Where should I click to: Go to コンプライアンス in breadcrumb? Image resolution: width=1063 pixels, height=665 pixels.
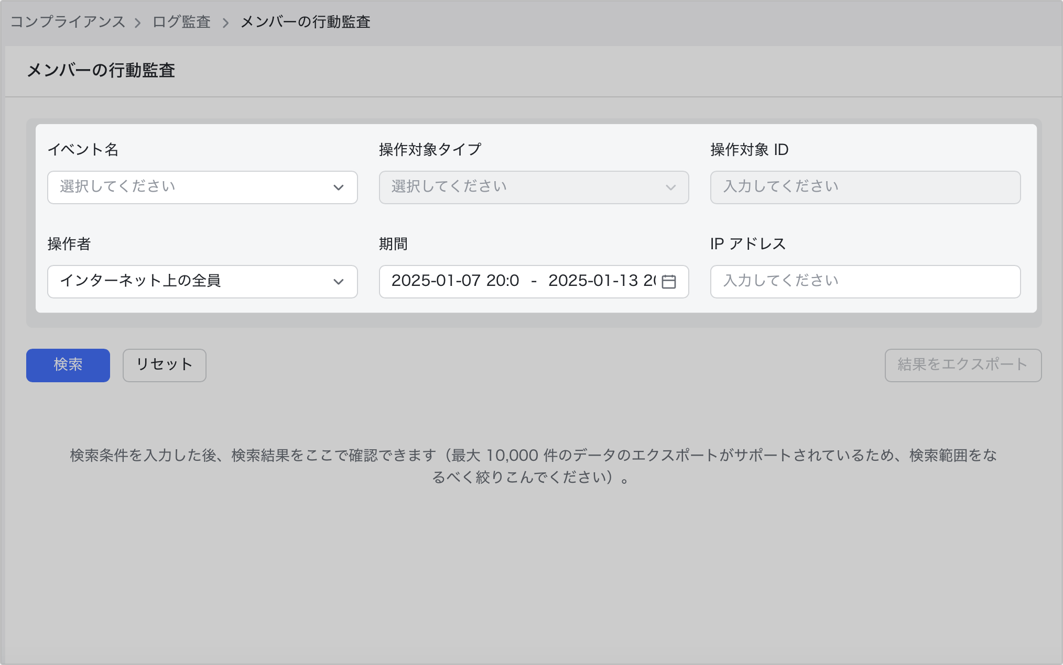(68, 22)
